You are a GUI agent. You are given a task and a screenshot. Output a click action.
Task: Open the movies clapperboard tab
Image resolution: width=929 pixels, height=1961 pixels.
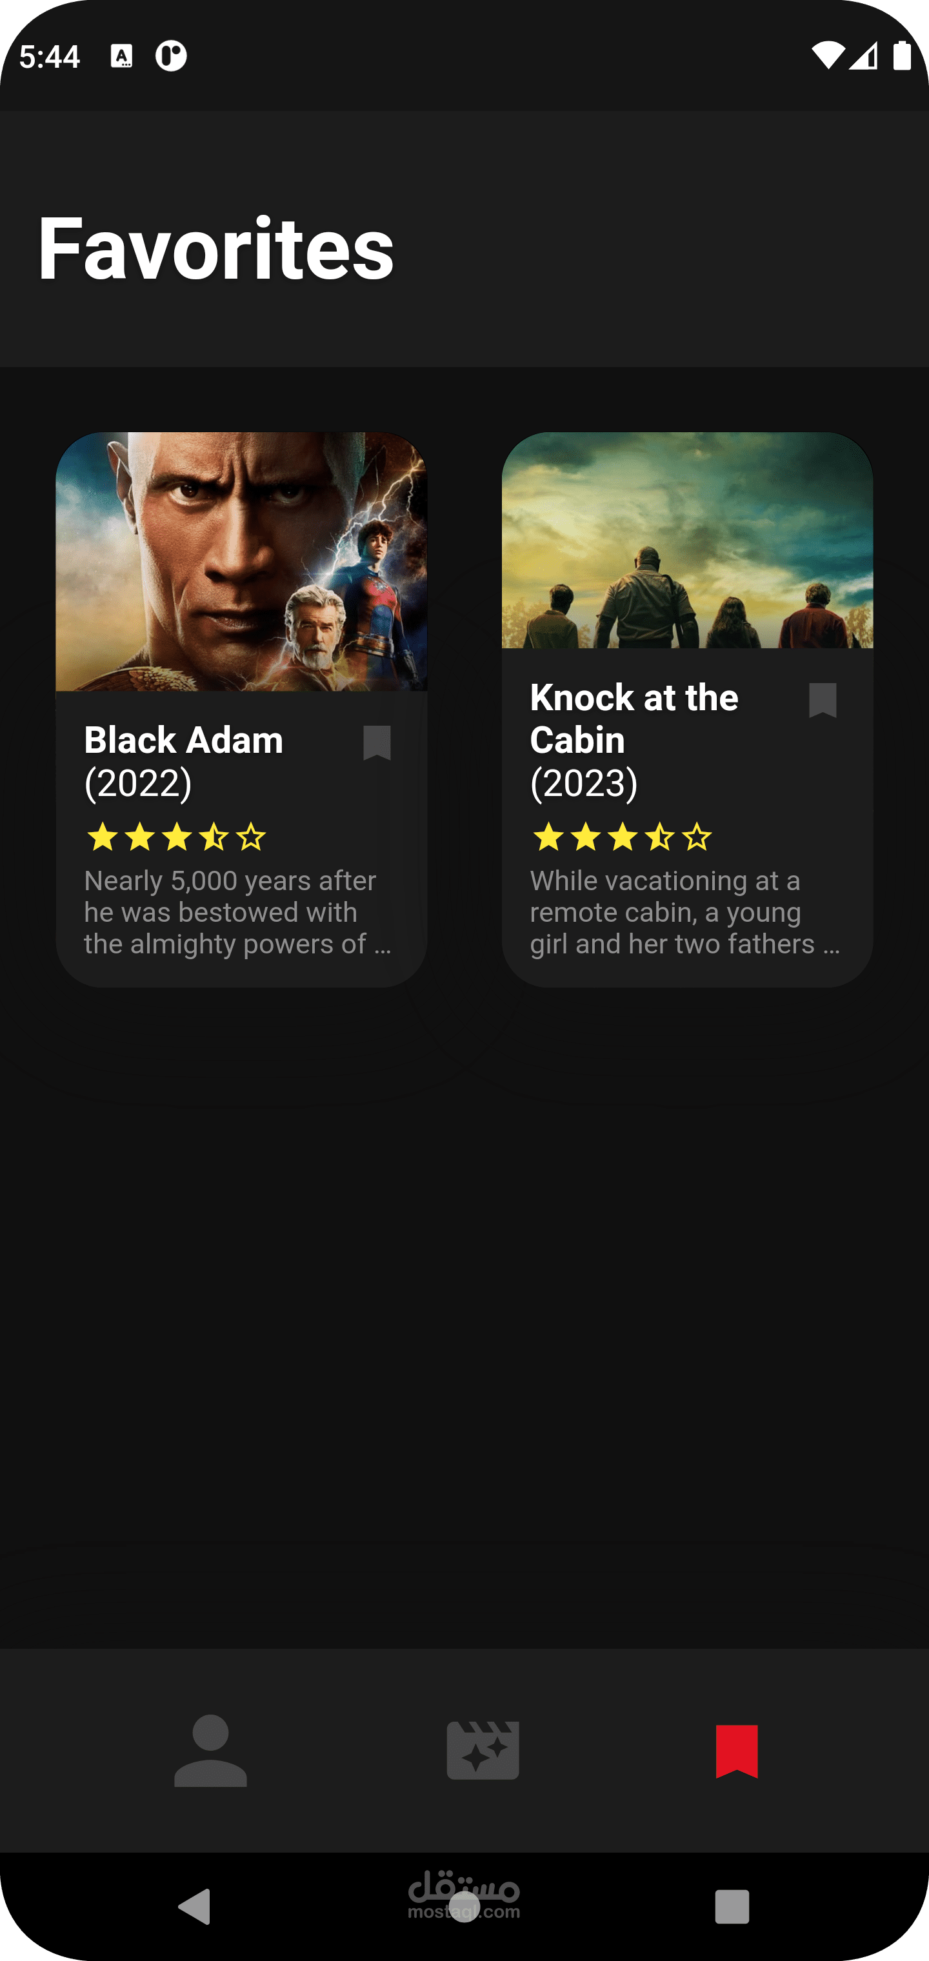483,1750
